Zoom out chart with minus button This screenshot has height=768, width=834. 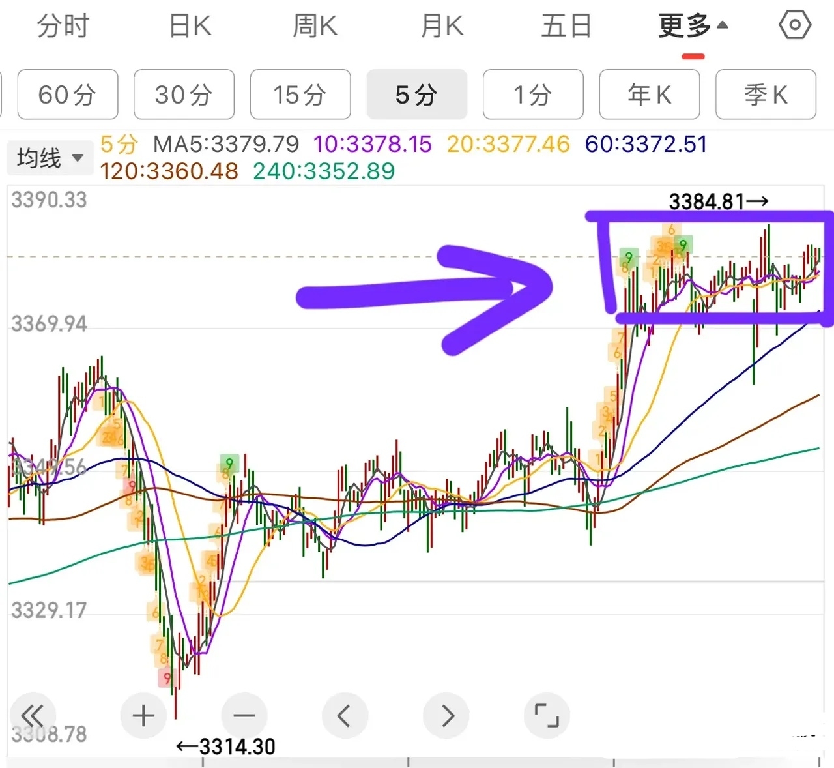pyautogui.click(x=244, y=715)
